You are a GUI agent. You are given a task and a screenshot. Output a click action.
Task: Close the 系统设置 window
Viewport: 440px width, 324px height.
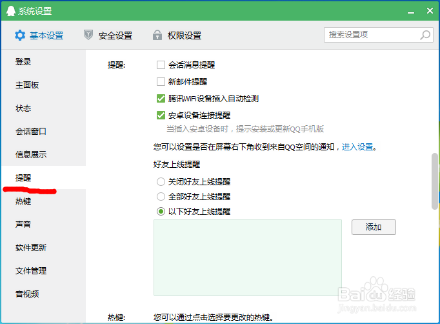click(x=430, y=11)
